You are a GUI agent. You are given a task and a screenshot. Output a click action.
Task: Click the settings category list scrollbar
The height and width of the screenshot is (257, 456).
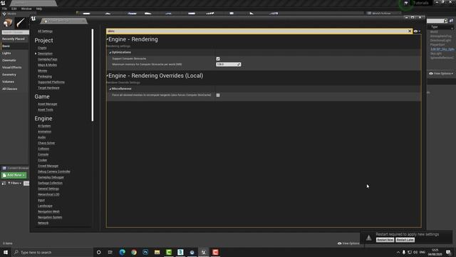coord(93,75)
